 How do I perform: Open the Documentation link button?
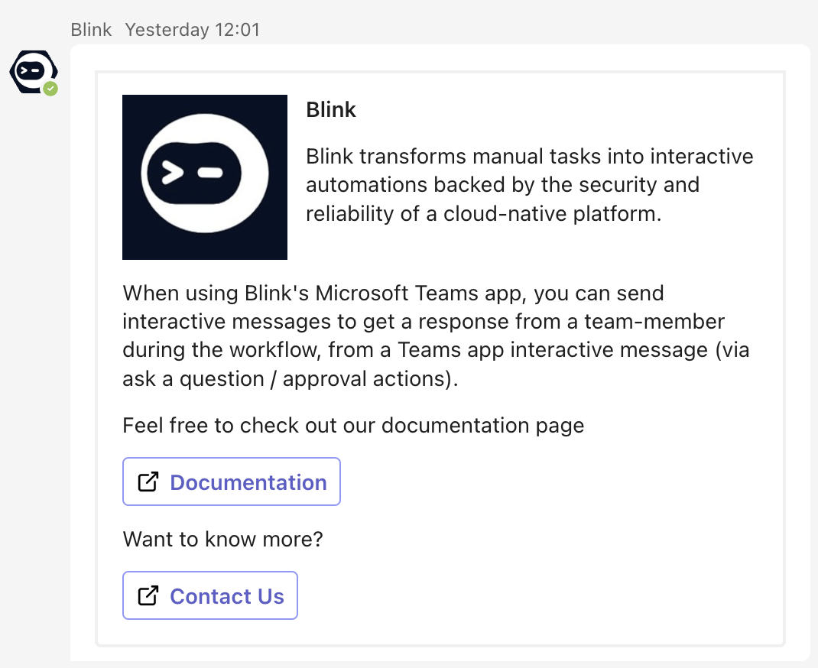[x=232, y=482]
